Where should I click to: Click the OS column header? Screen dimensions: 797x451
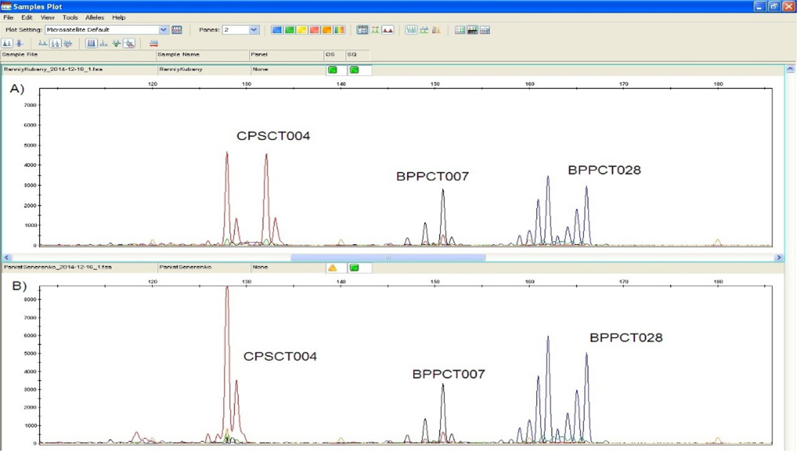click(334, 54)
